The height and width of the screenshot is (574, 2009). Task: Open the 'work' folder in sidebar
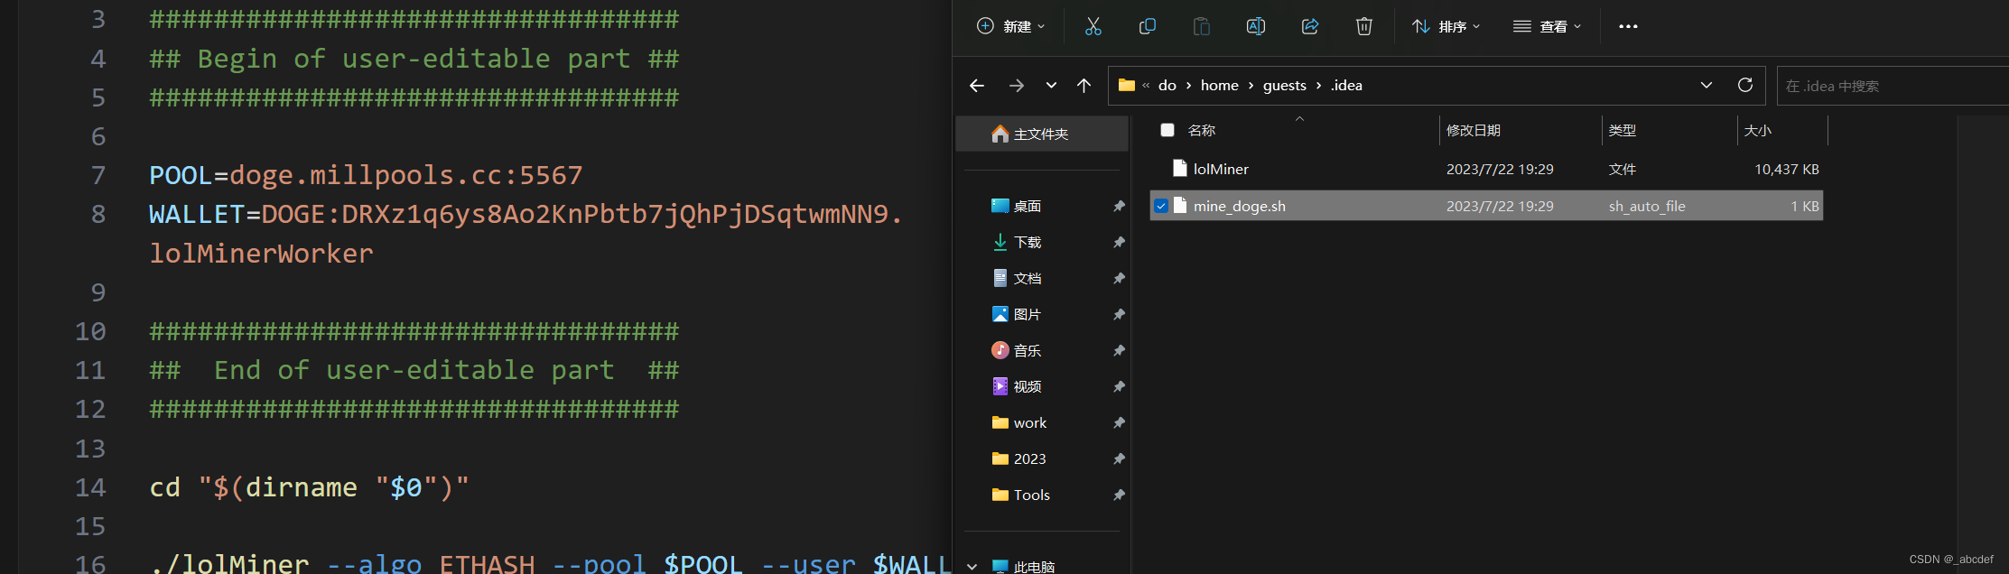(1029, 422)
